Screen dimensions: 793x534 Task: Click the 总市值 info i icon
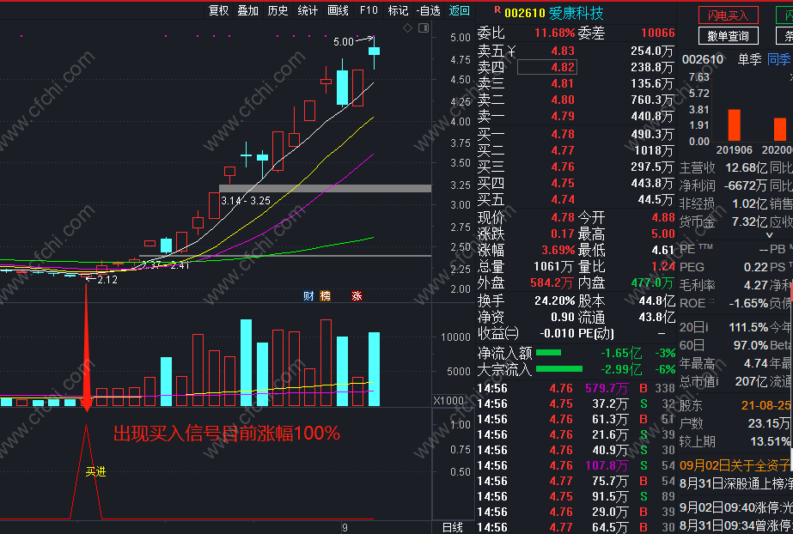pyautogui.click(x=717, y=382)
